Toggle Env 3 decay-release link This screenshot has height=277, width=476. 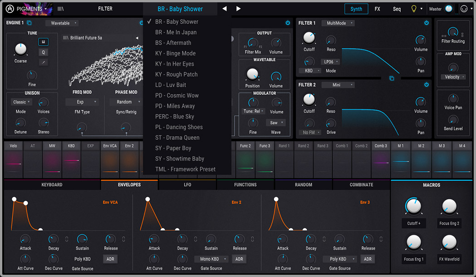pyautogui.click(x=324, y=239)
